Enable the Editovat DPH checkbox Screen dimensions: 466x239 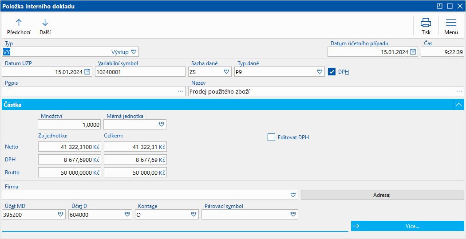(x=271, y=137)
